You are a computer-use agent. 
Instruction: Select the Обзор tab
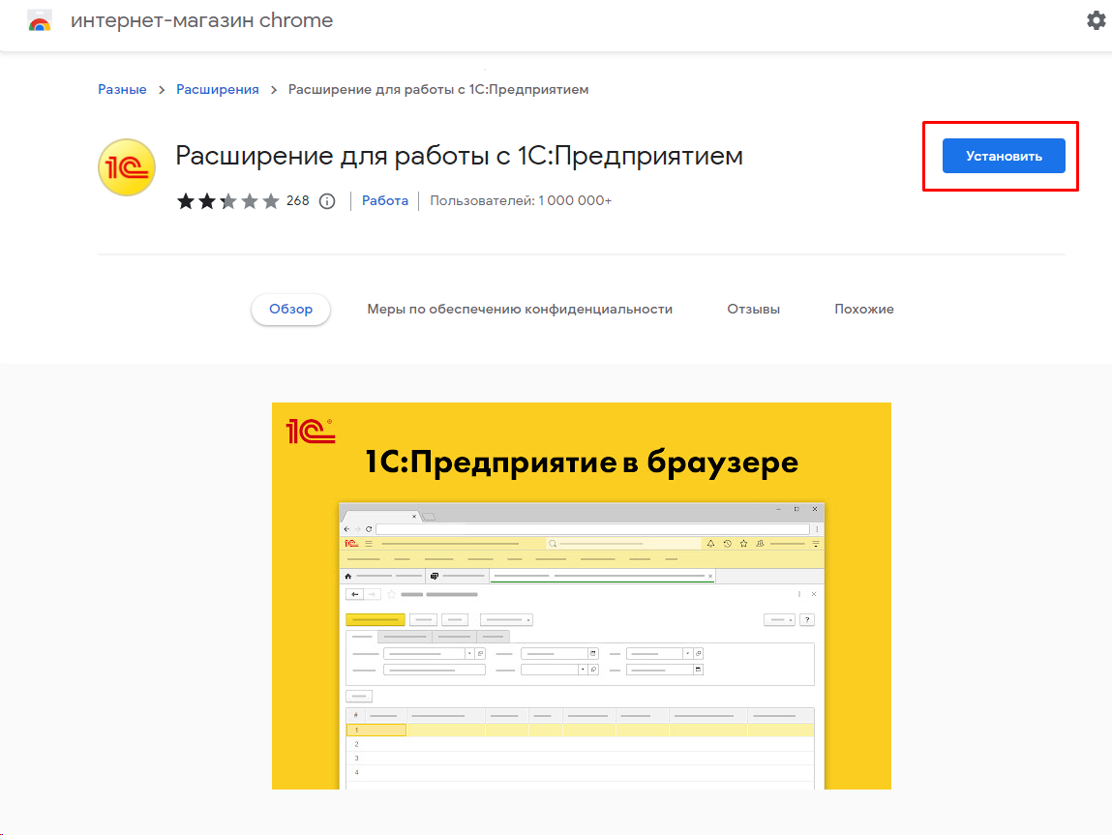(x=290, y=310)
